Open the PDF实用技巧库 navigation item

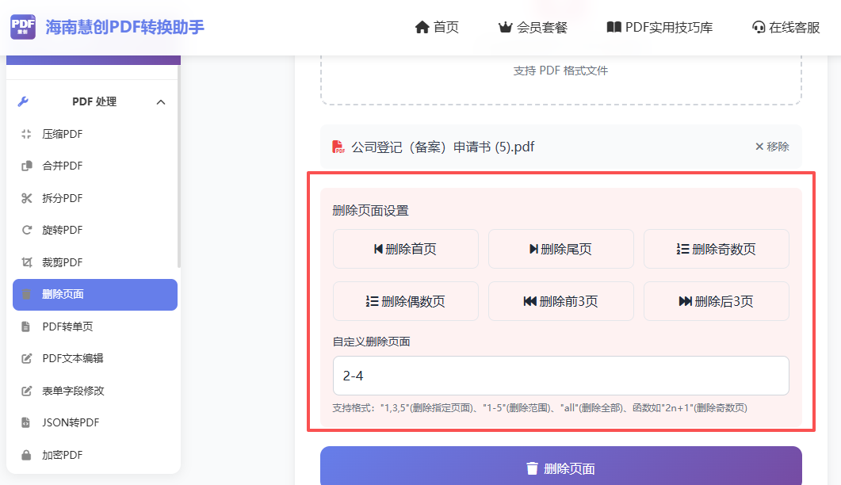coord(659,28)
